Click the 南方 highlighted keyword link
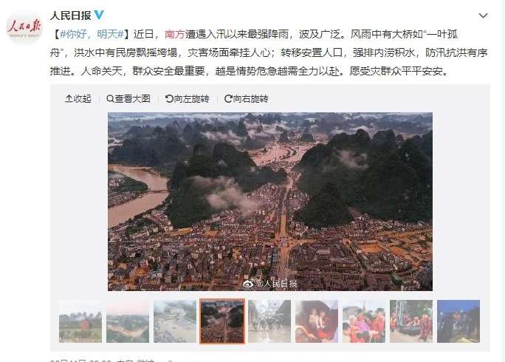The image size is (505, 362). (x=174, y=34)
